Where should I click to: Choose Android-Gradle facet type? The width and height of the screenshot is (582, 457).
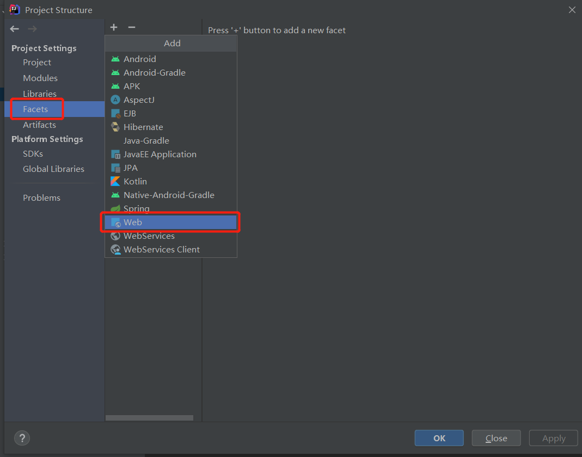[171, 73]
